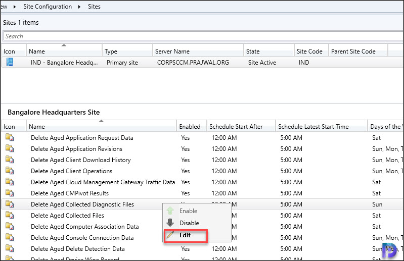This screenshot has height=261, width=404.
Task: Open the Sites breadcrumb
Action: click(94, 7)
